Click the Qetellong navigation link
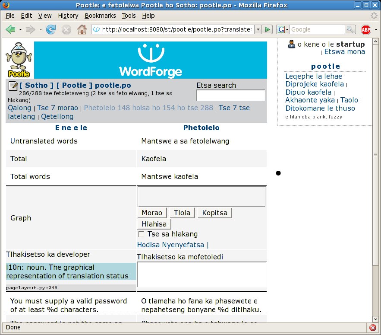381x335 pixels. coord(57,117)
